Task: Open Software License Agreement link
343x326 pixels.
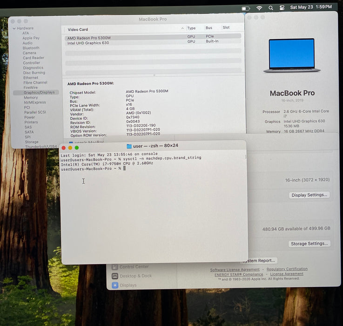Action: tap(235, 270)
